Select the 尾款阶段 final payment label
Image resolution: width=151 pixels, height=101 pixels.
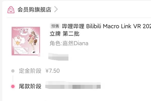[30, 86]
